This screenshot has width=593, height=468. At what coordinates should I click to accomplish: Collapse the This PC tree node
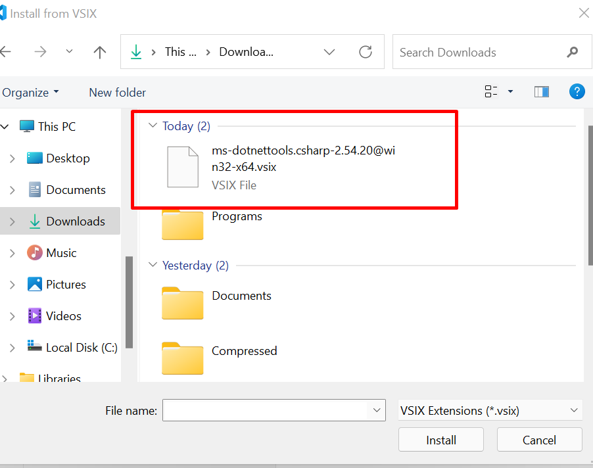pos(5,127)
